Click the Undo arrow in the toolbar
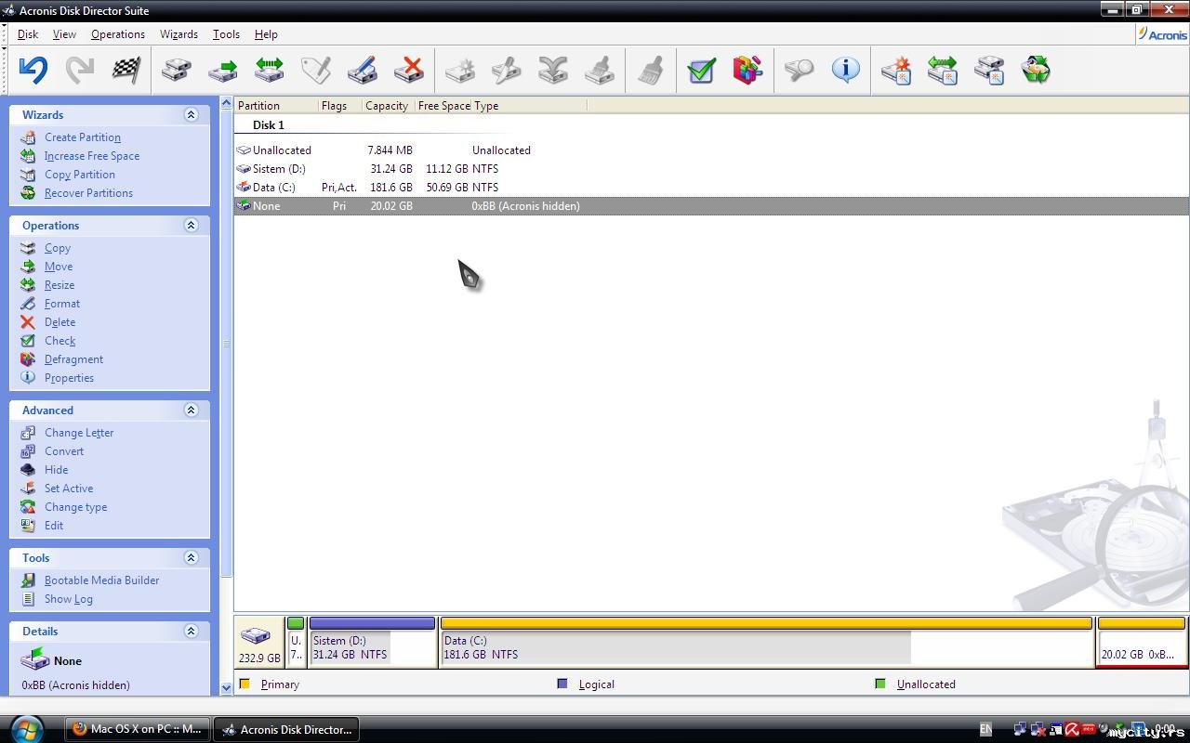This screenshot has height=743, width=1190. tap(33, 70)
